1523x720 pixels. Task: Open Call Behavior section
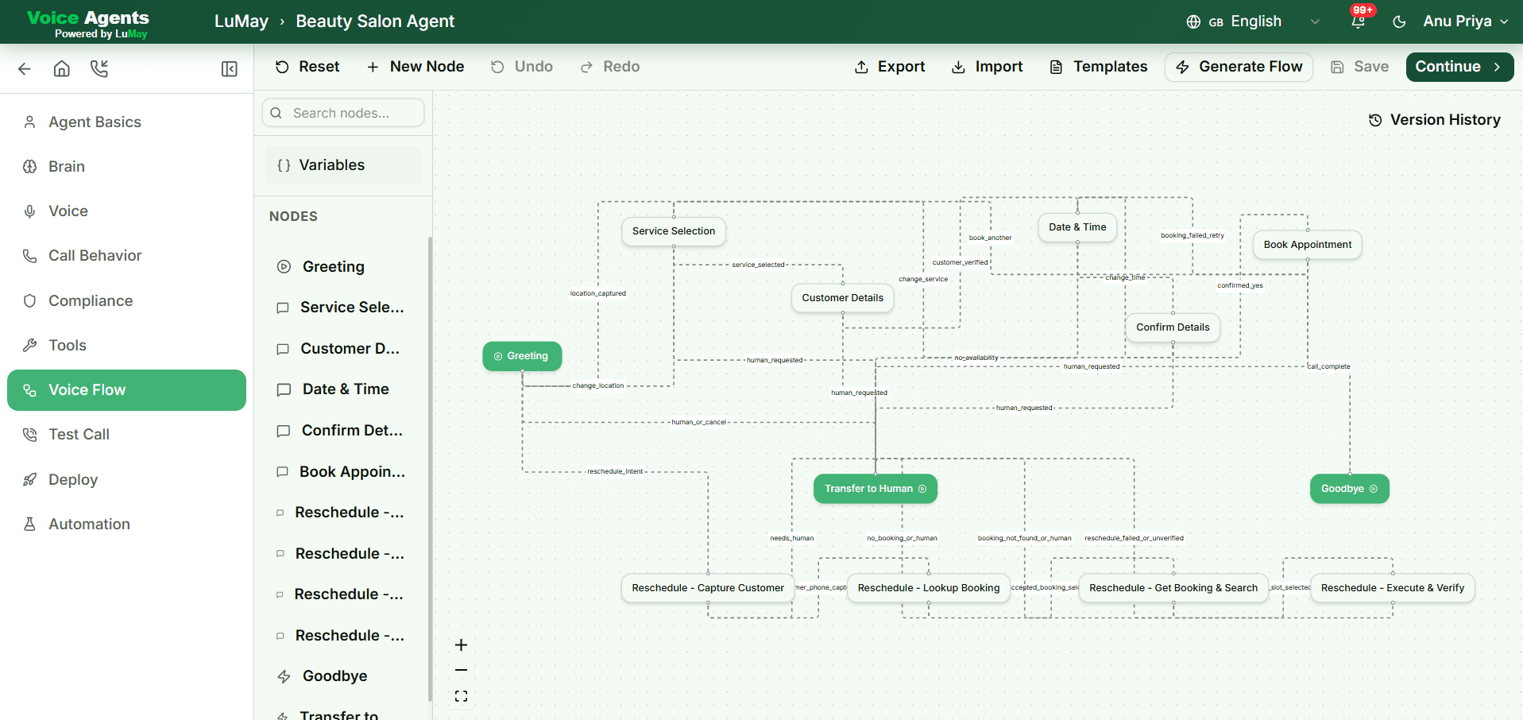click(x=127, y=255)
